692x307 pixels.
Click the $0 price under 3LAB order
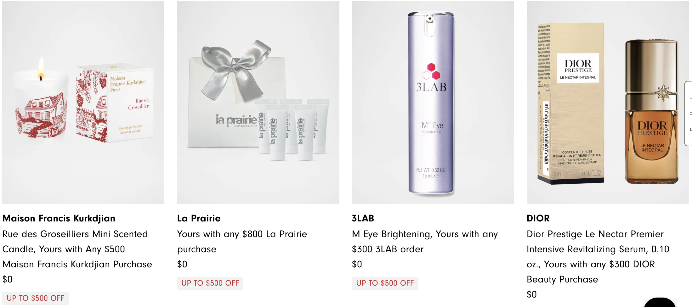(x=357, y=264)
